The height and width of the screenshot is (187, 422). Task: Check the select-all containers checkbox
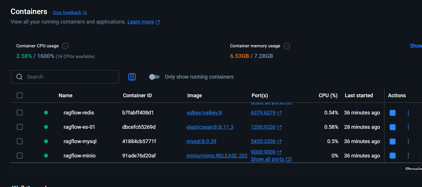[x=20, y=96]
